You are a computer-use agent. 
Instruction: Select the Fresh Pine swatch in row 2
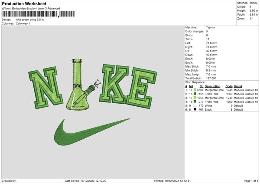tap(195, 94)
